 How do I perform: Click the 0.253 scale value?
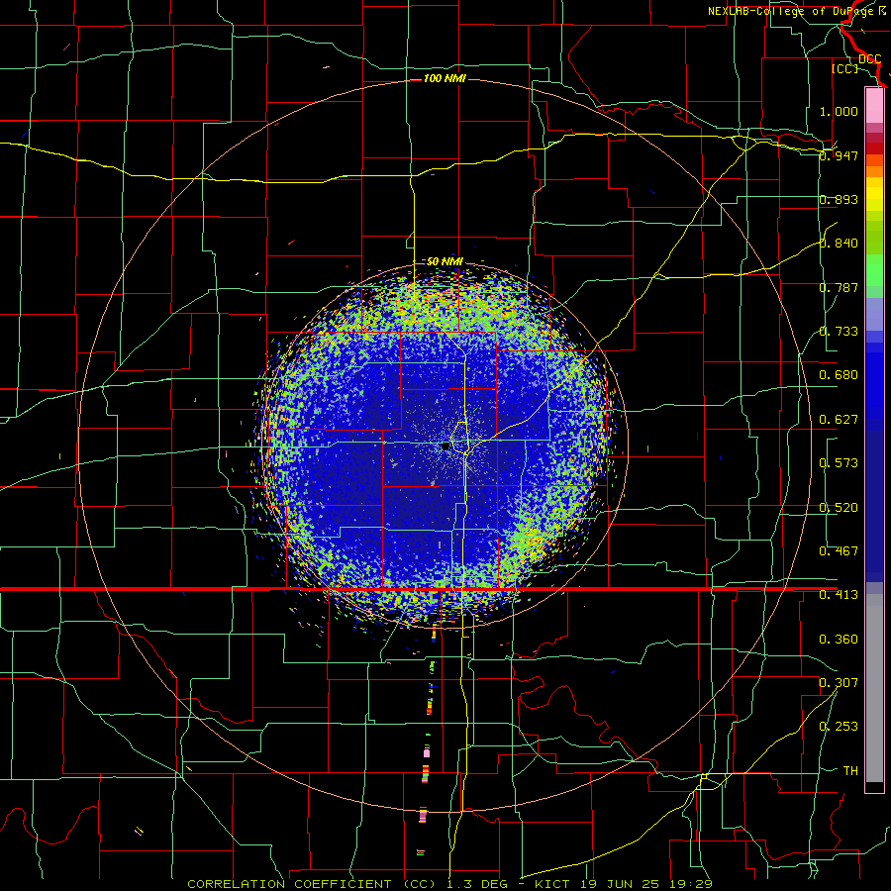[x=839, y=727]
